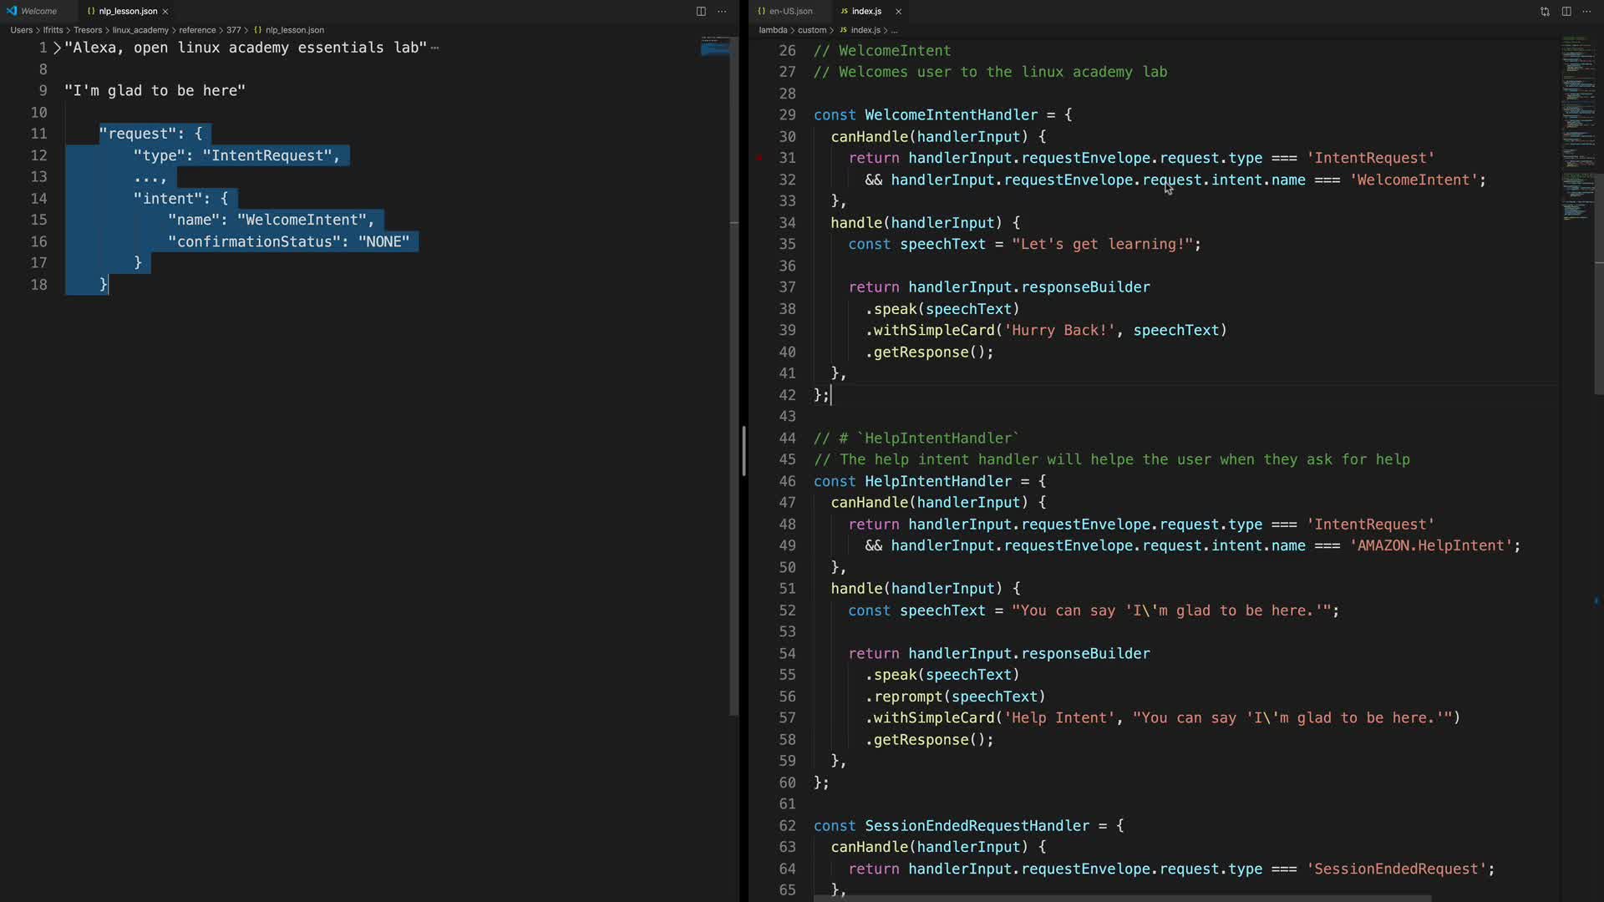Viewport: 1604px width, 902px height.
Task: Open breadcrumb dropdown after index.js
Action: (894, 30)
